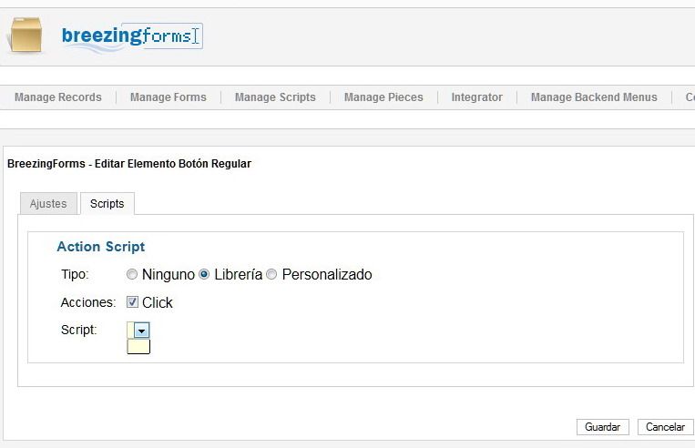Open Manage Backend Menus item
Viewport: 695px width, 448px height.
pyautogui.click(x=594, y=97)
